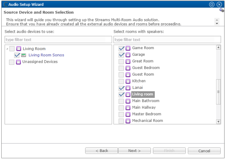Check the Main Hallway checkbox
Screen dimensions: 225x160
(x=121, y=108)
